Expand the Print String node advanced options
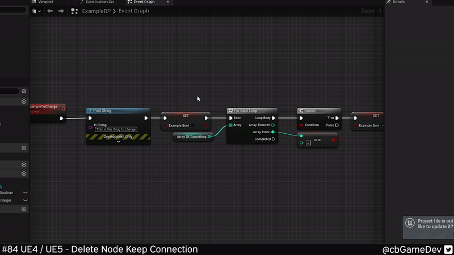The height and width of the screenshot is (255, 454). pyautogui.click(x=119, y=142)
